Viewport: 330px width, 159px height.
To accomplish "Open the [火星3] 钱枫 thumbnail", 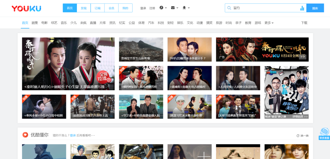I will click(x=238, y=107).
